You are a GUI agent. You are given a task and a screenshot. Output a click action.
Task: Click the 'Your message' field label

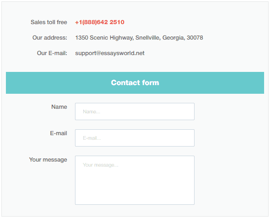(x=48, y=160)
